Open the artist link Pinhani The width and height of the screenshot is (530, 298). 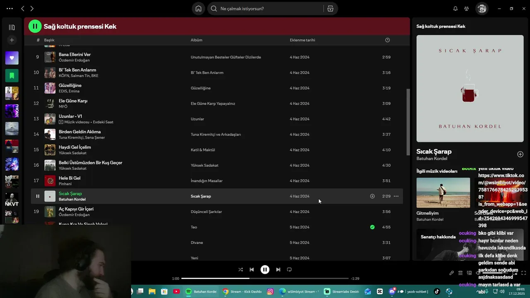tap(65, 184)
